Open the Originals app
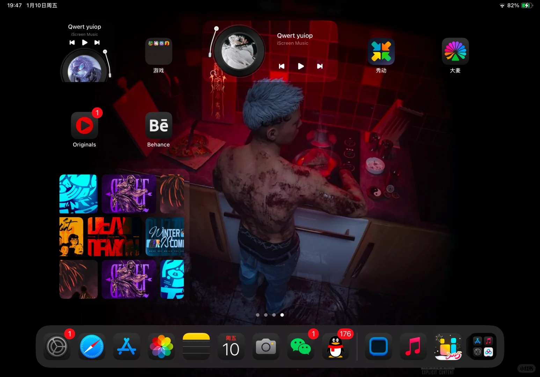The width and height of the screenshot is (540, 377). click(85, 125)
